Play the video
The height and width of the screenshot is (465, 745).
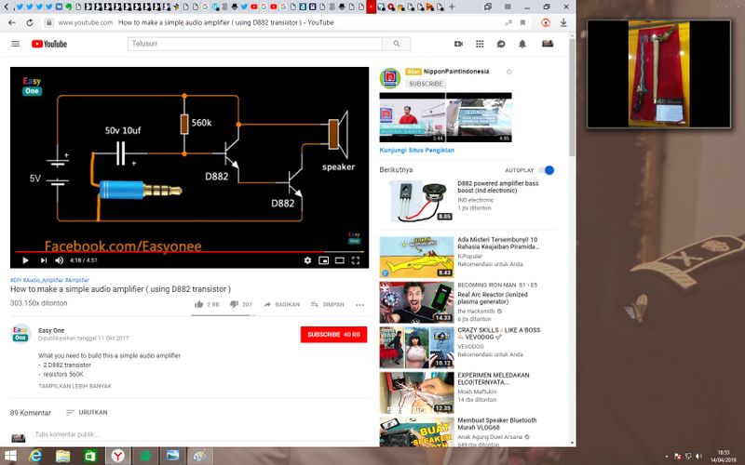coord(25,260)
